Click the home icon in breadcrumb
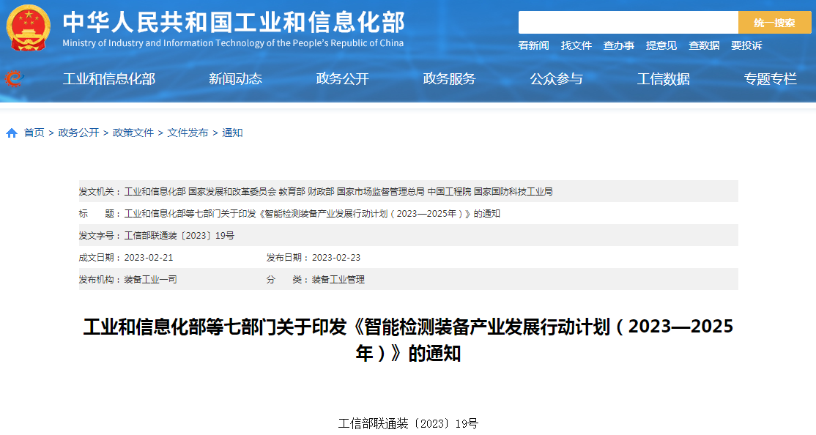The image size is (816, 435). click(x=12, y=133)
